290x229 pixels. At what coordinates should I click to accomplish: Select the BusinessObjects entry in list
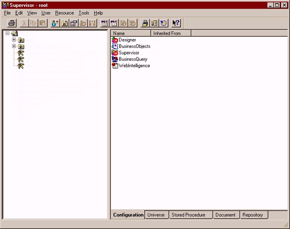(x=134, y=46)
